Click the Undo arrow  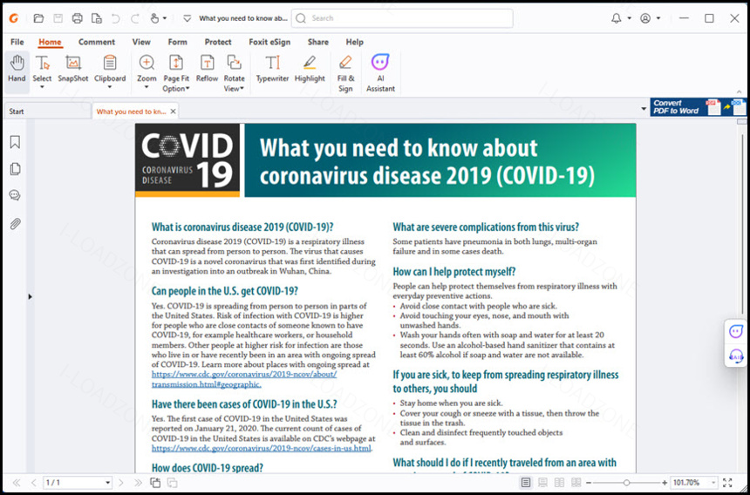coord(116,18)
